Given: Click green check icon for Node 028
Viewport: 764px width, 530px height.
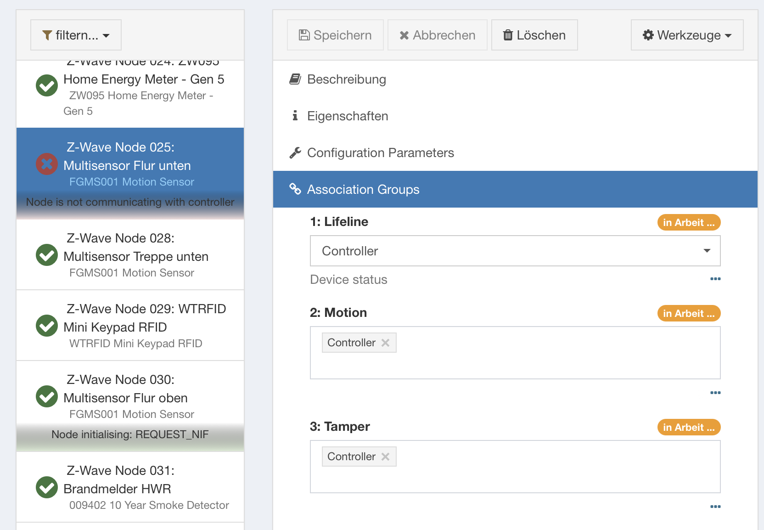Looking at the screenshot, I should pyautogui.click(x=47, y=255).
